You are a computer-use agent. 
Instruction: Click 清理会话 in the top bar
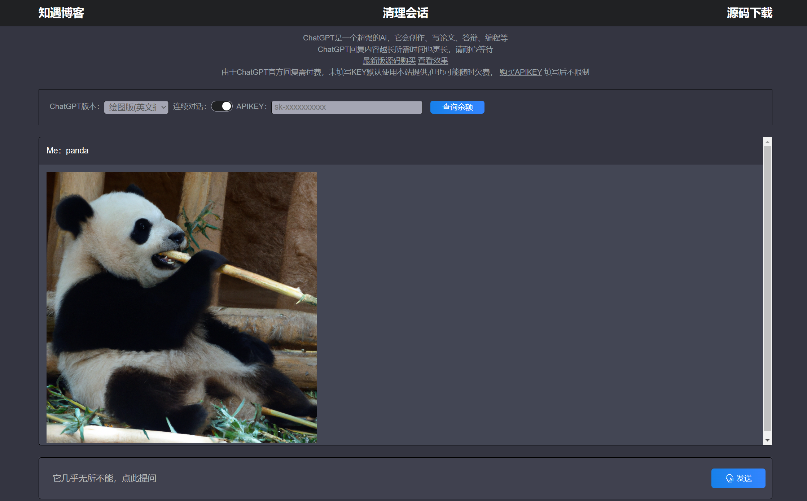tap(405, 13)
